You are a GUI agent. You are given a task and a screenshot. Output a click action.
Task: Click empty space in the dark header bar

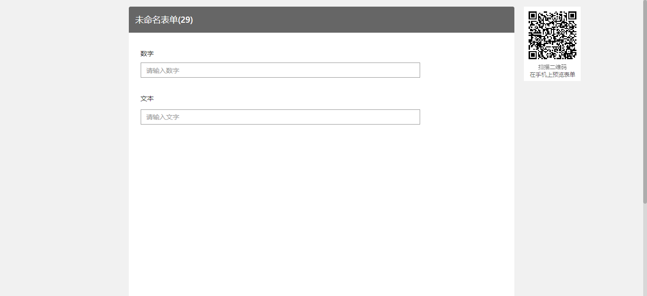tap(355, 20)
